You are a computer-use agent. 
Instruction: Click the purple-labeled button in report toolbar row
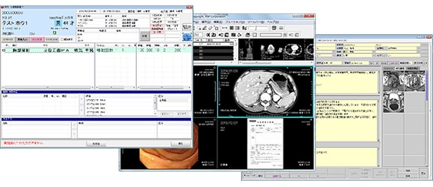click(394, 63)
